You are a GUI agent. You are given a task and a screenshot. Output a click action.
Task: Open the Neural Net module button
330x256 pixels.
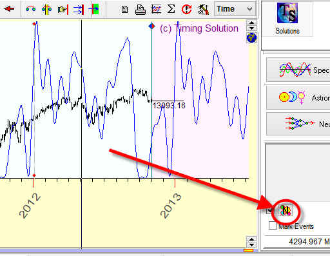298,124
